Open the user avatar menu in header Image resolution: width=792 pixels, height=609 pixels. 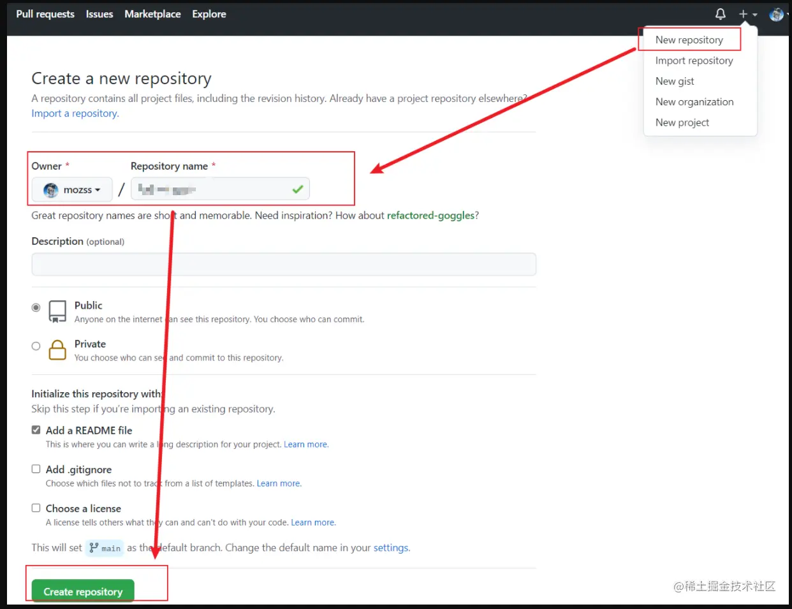coord(778,14)
